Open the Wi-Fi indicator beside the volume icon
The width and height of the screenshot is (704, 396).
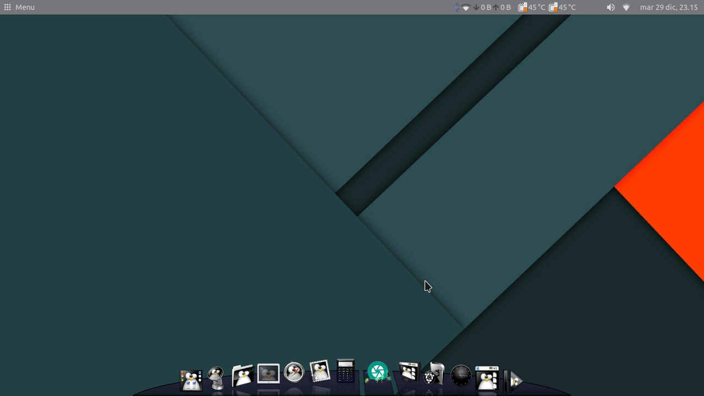(x=626, y=7)
